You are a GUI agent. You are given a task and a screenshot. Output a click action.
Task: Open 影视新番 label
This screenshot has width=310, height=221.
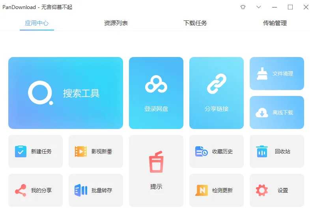[x=102, y=151]
